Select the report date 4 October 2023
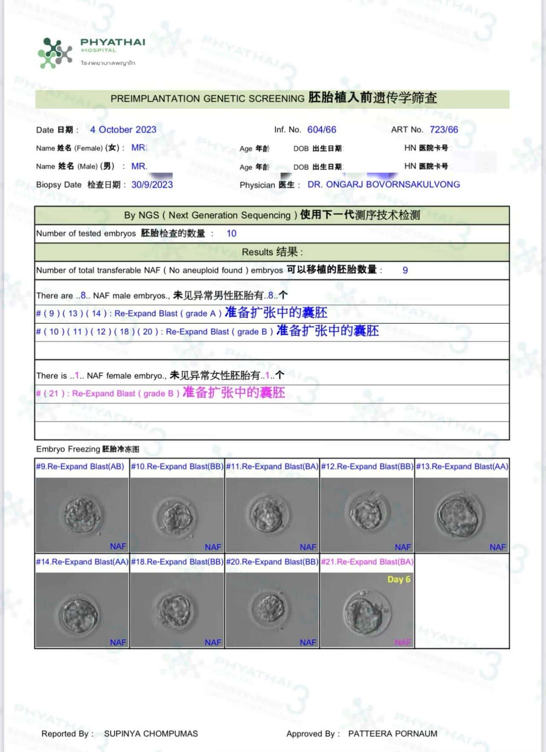The height and width of the screenshot is (752, 546). (x=123, y=130)
